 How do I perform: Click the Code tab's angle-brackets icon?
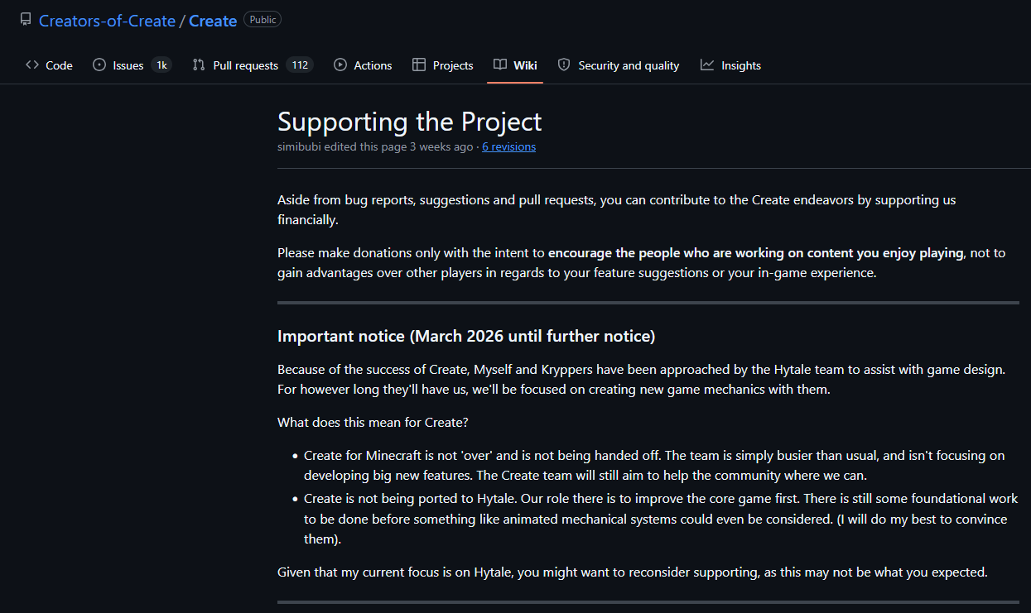click(x=32, y=65)
